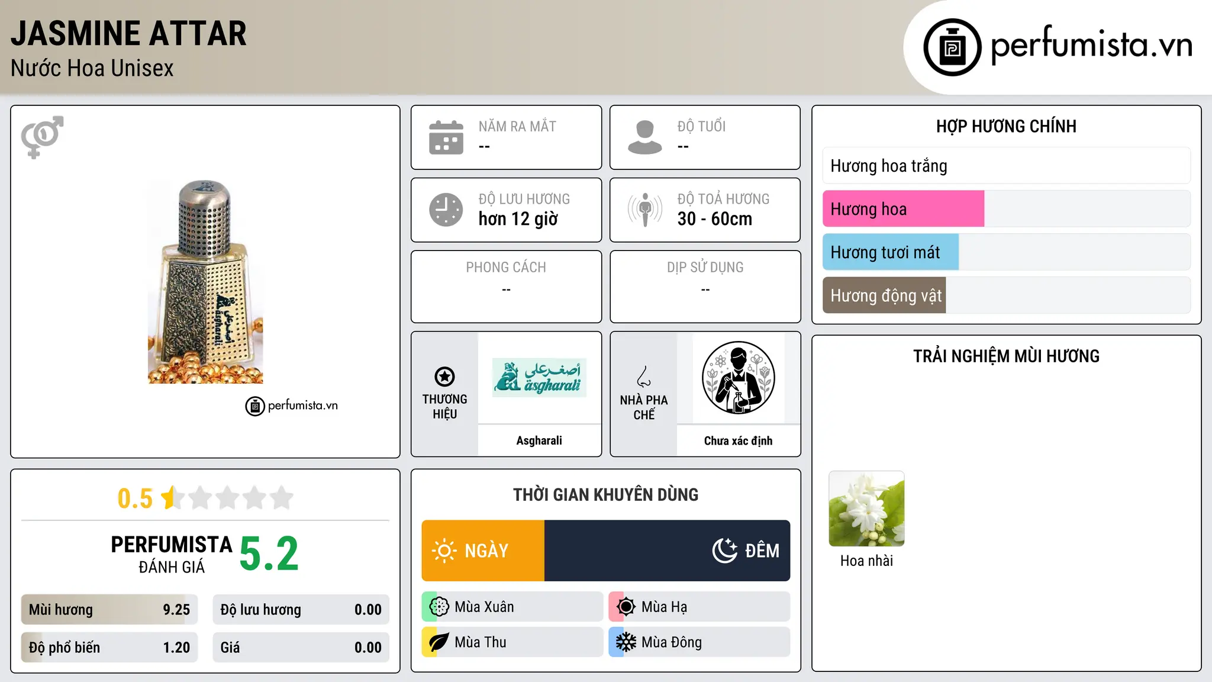
Task: Click the sun icon in Ngày bar
Action: pyautogui.click(x=444, y=551)
